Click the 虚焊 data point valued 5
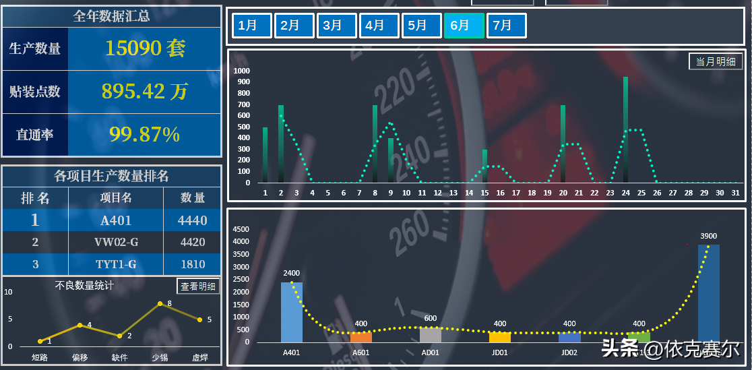Image resolution: width=752 pixels, height=370 pixels. (199, 319)
